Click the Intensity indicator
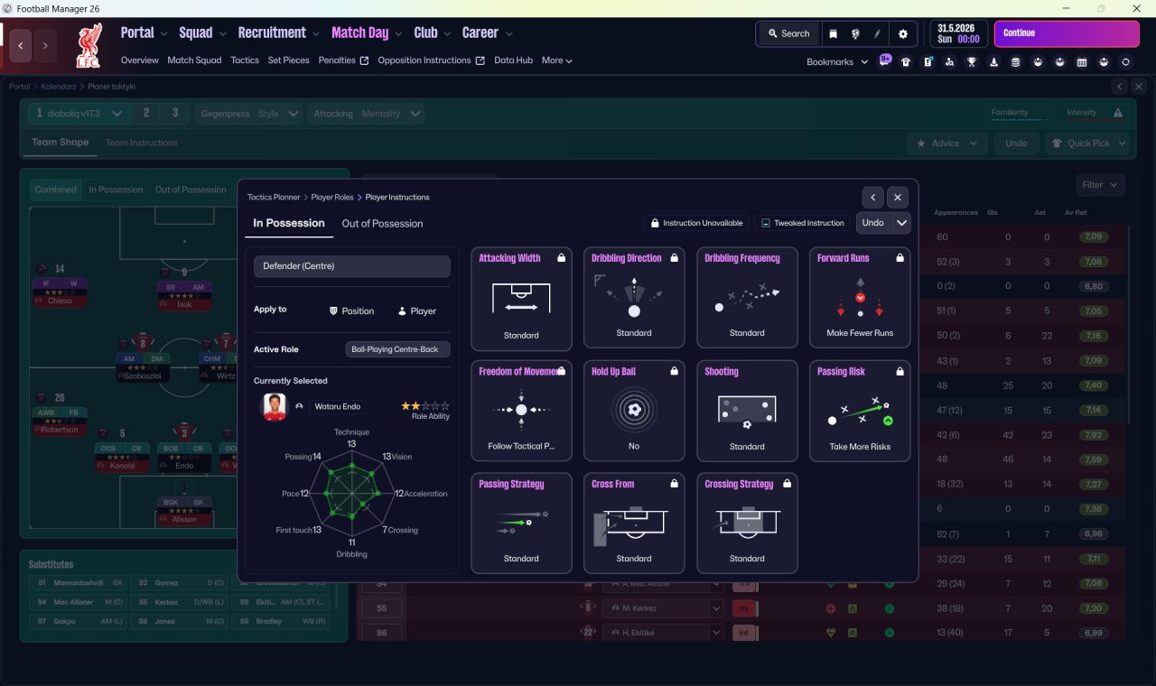 coord(1095,114)
